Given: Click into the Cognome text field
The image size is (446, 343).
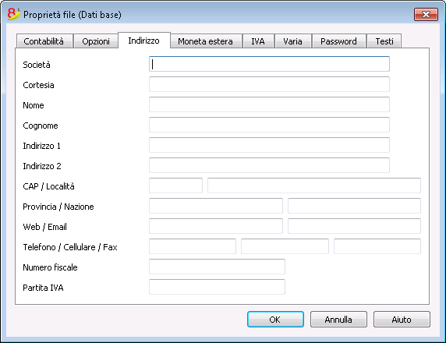Looking at the screenshot, I should [x=269, y=125].
